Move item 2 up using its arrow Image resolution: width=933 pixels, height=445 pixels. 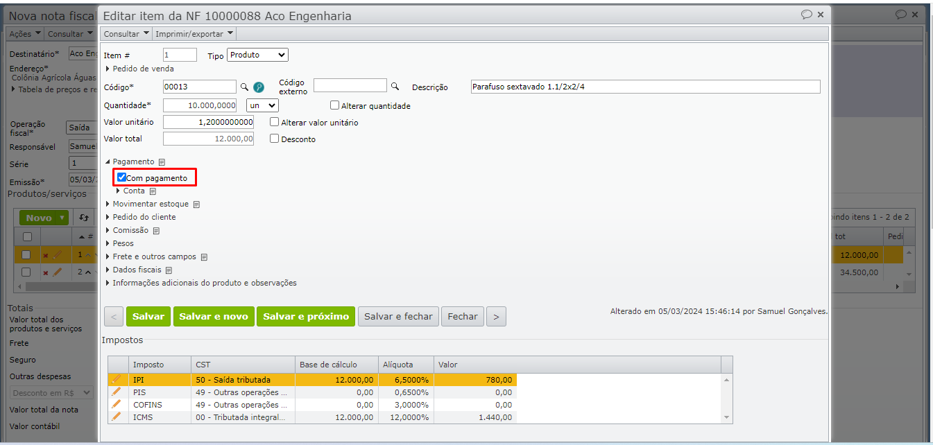(x=89, y=272)
